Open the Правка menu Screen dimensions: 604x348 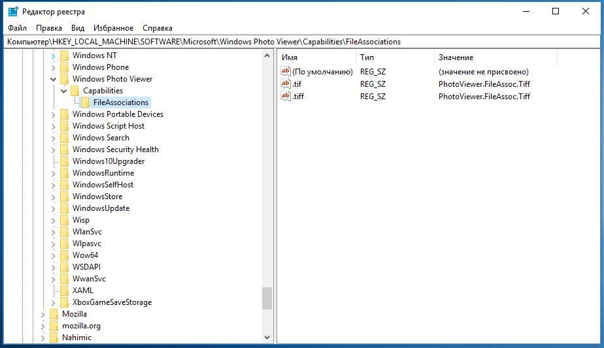[49, 28]
